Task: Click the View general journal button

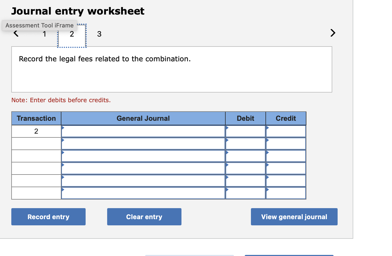Action: 294,217
